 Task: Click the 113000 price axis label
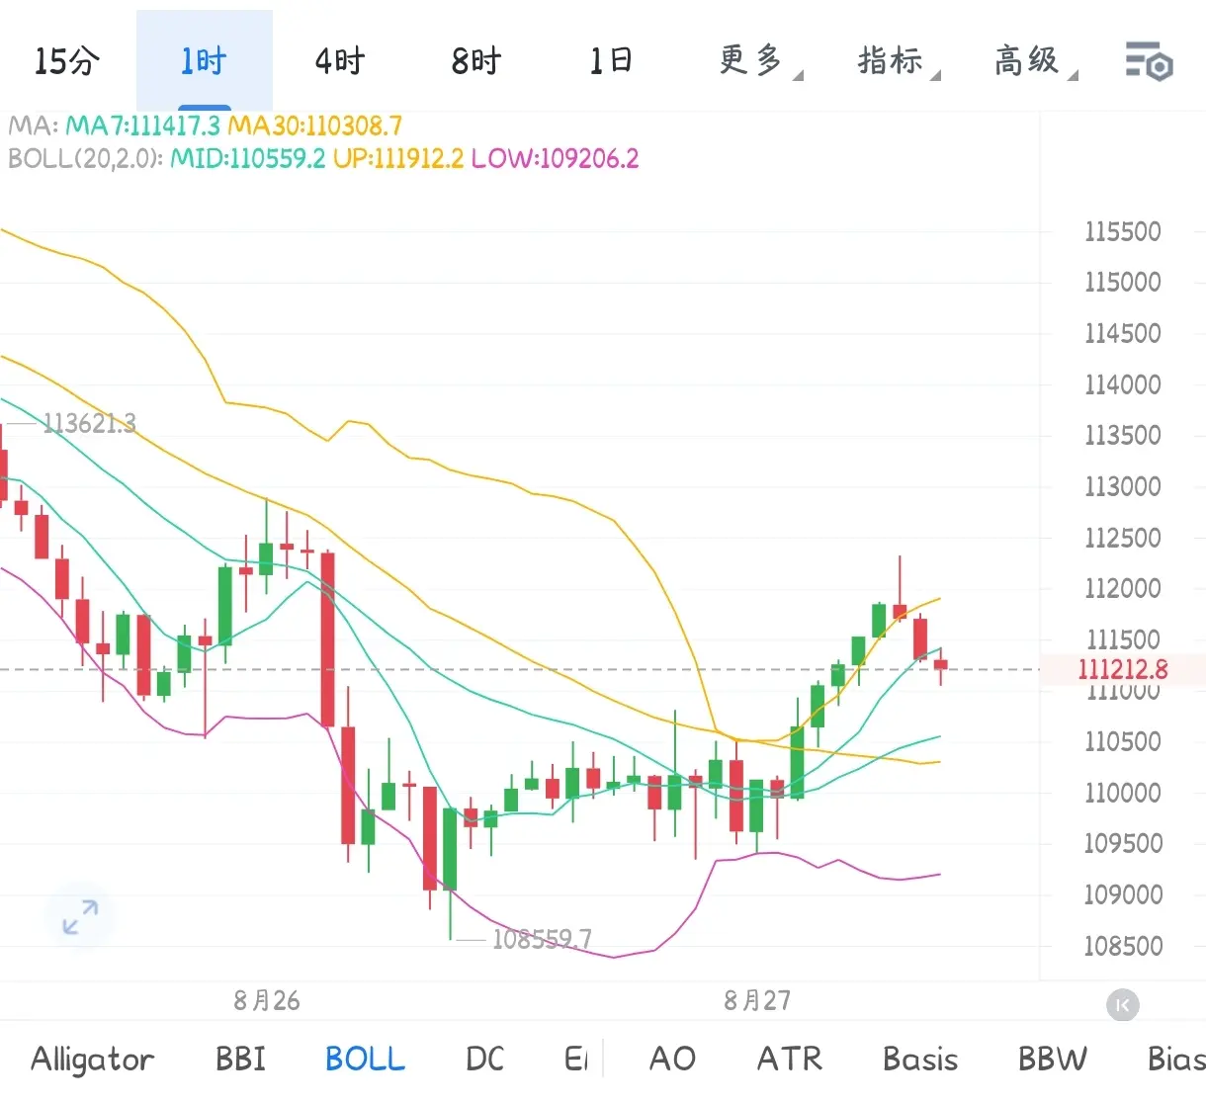1122,487
